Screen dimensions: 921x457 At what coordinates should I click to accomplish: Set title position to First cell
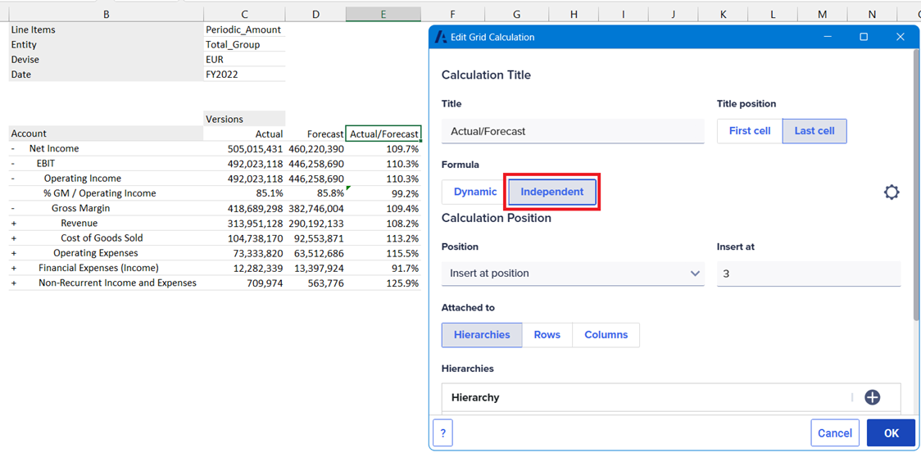[749, 131]
